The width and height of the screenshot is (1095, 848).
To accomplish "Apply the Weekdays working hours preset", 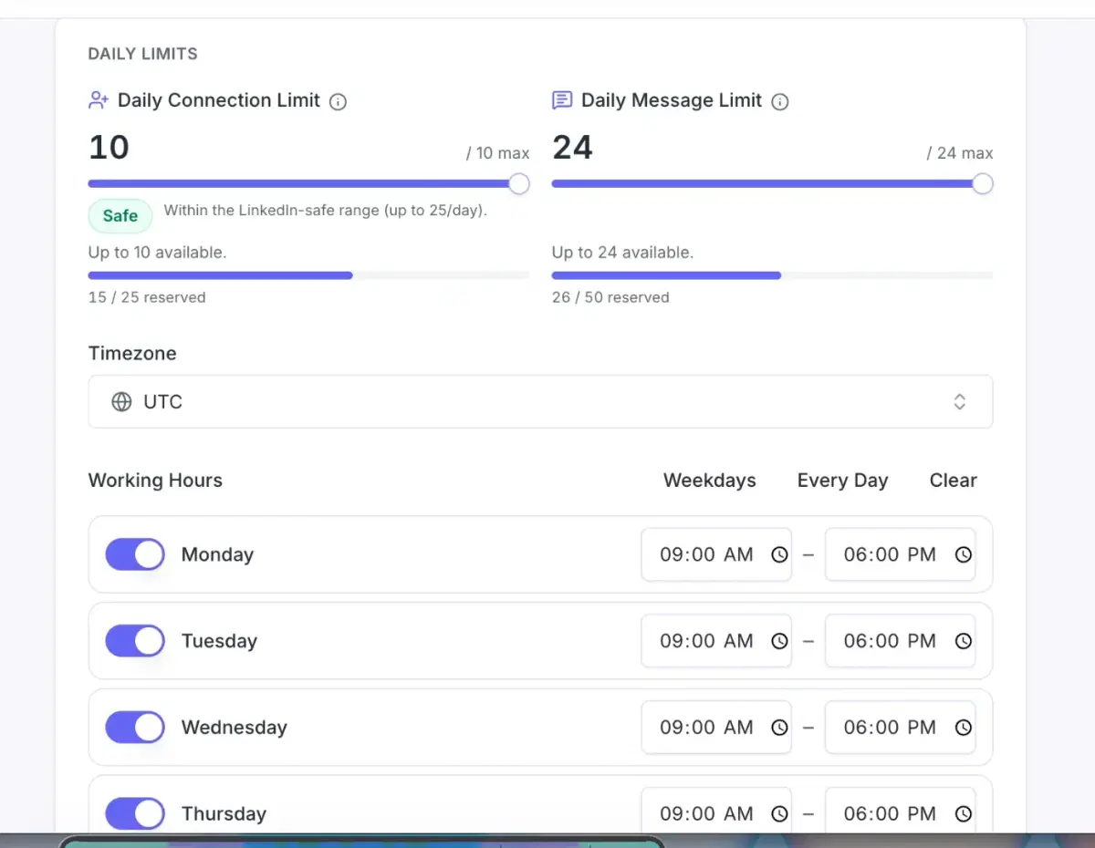I will 710,481.
